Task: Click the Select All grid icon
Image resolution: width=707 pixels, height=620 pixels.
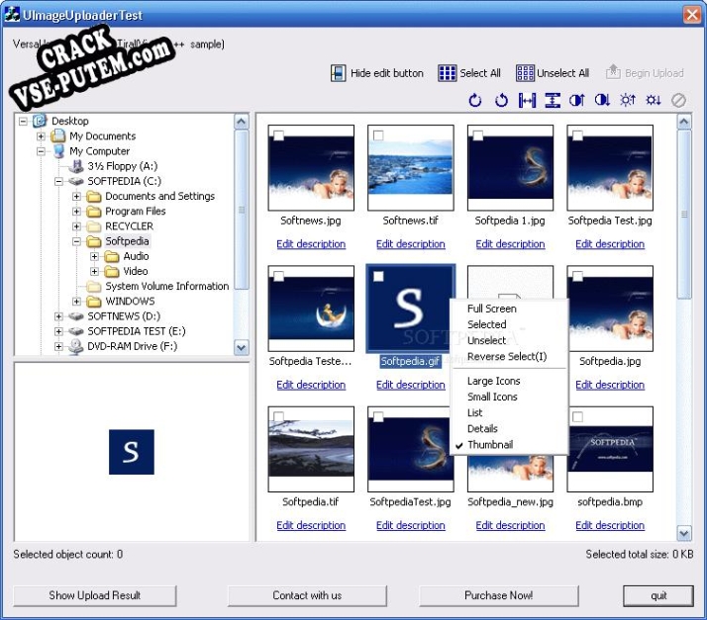Action: 447,73
